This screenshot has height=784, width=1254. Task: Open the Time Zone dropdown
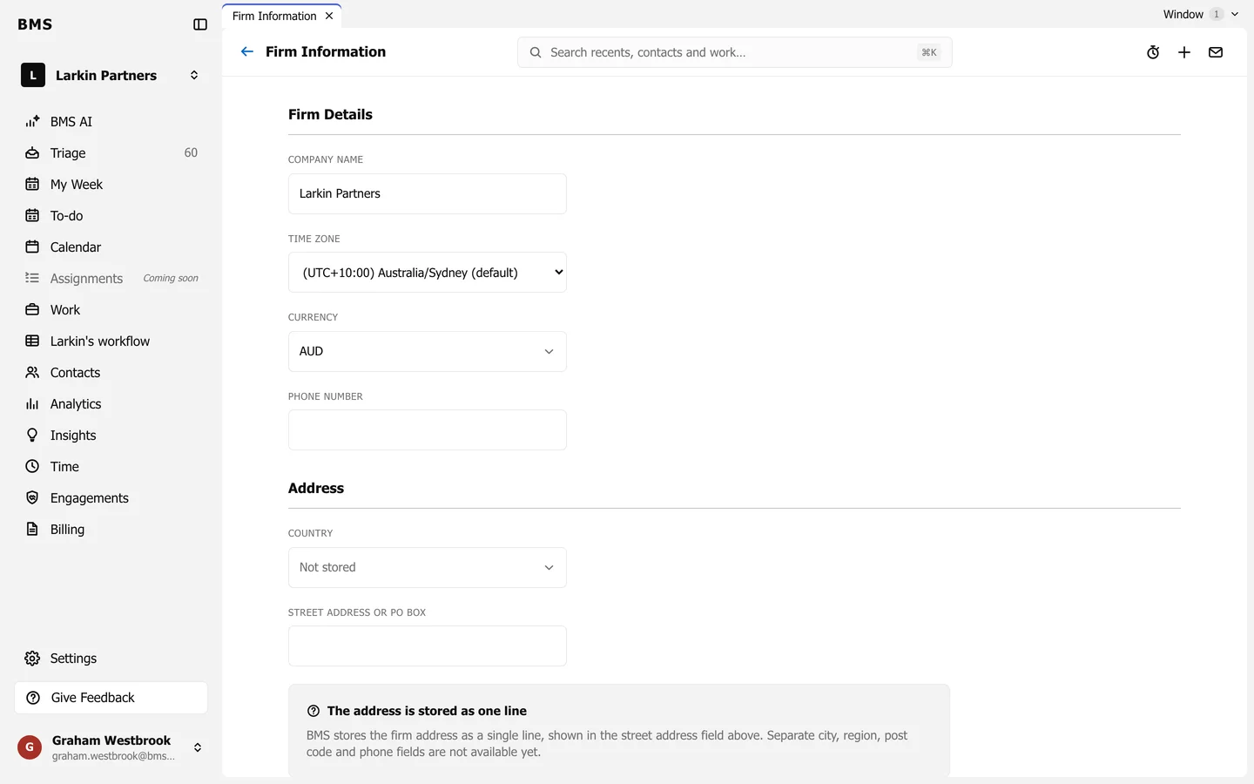428,273
